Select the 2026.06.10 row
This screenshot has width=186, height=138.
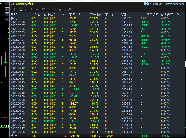97,93
